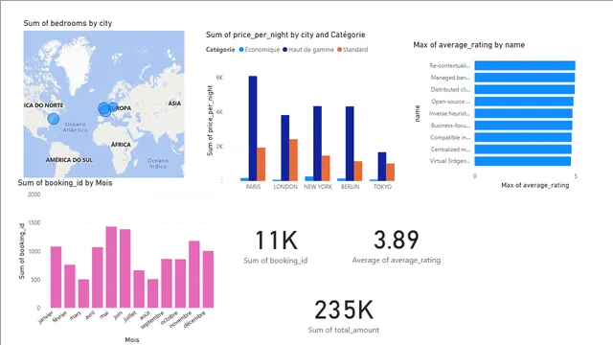
Task: Select the Inverse heurist... rating bar
Action: tap(524, 113)
